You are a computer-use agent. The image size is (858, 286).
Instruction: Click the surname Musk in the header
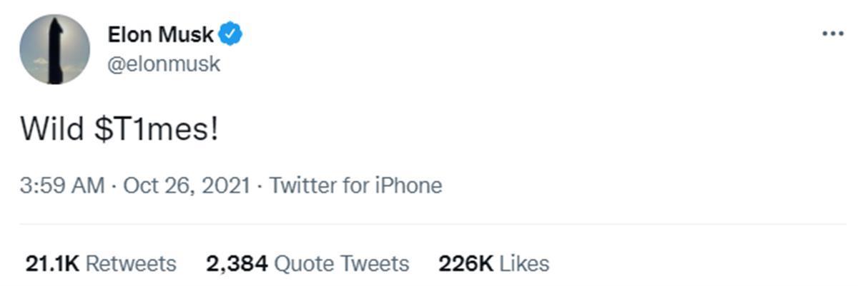pyautogui.click(x=188, y=34)
